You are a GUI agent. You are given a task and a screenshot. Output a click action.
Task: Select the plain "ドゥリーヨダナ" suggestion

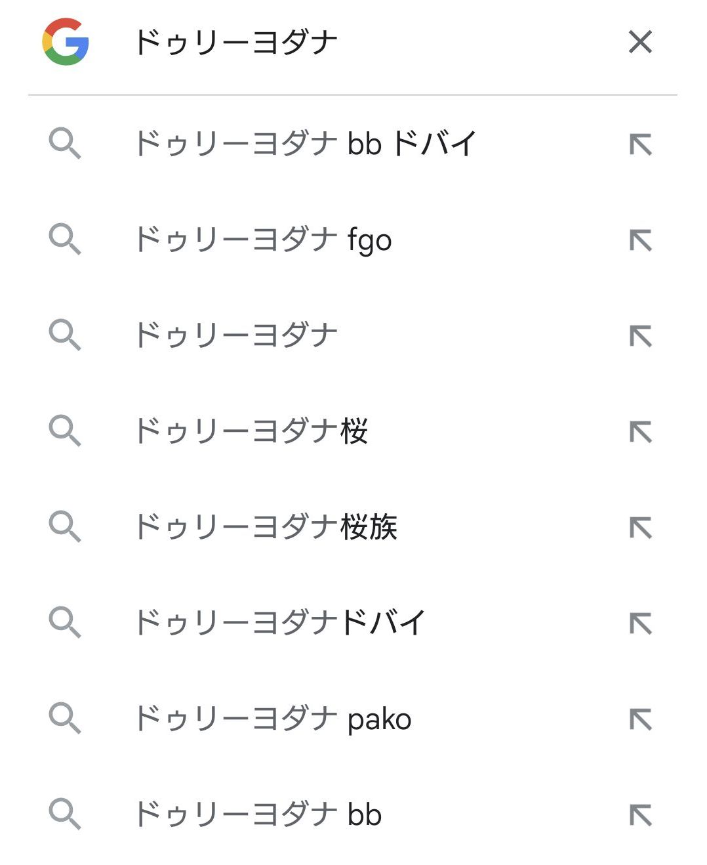(x=236, y=335)
